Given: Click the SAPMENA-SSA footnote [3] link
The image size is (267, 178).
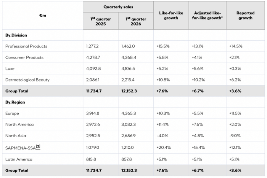Looking at the screenshot, I should [x=38, y=146].
